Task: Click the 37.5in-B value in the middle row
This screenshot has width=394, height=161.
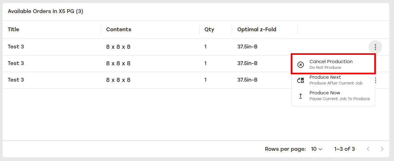Action: [247, 63]
